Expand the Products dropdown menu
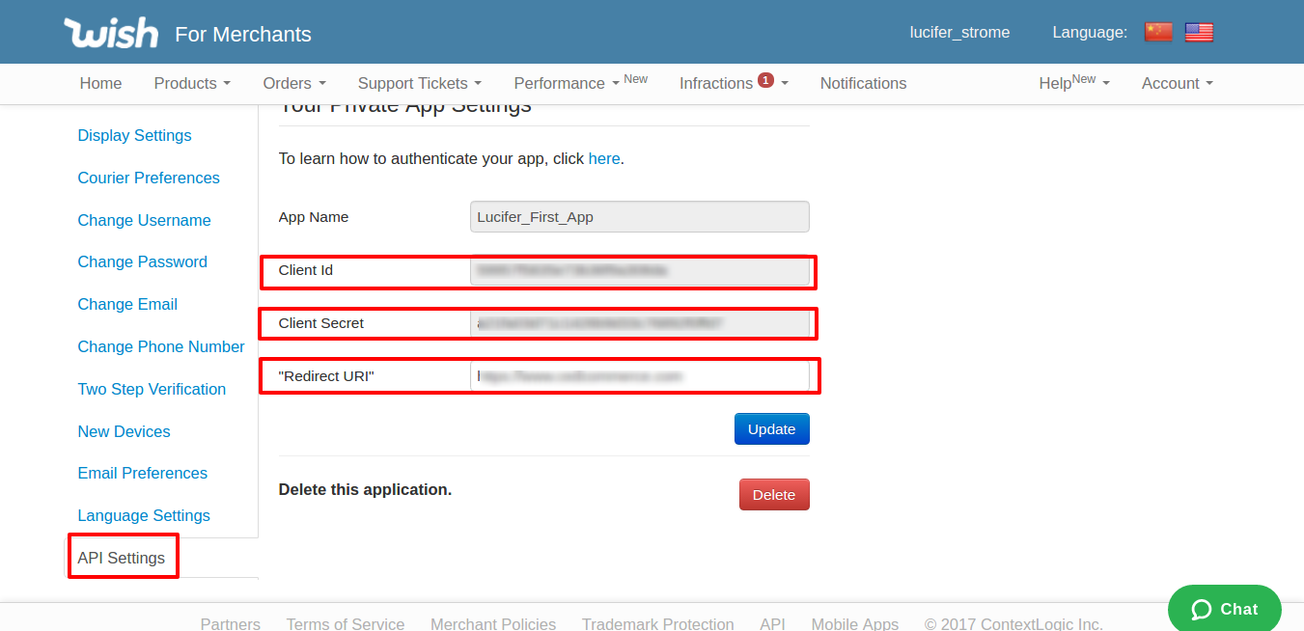This screenshot has height=631, width=1304. point(192,84)
